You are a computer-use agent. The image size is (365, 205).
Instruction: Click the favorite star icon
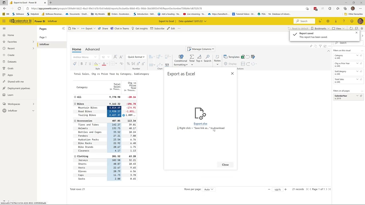(362, 28)
